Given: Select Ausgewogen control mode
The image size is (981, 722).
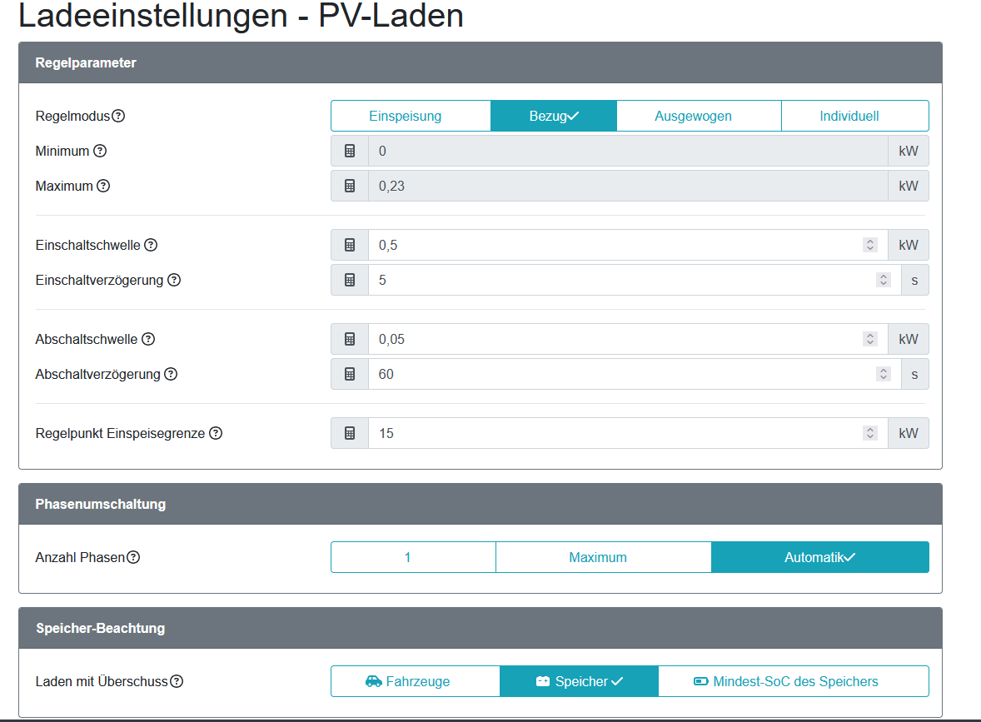Looking at the screenshot, I should [x=699, y=116].
